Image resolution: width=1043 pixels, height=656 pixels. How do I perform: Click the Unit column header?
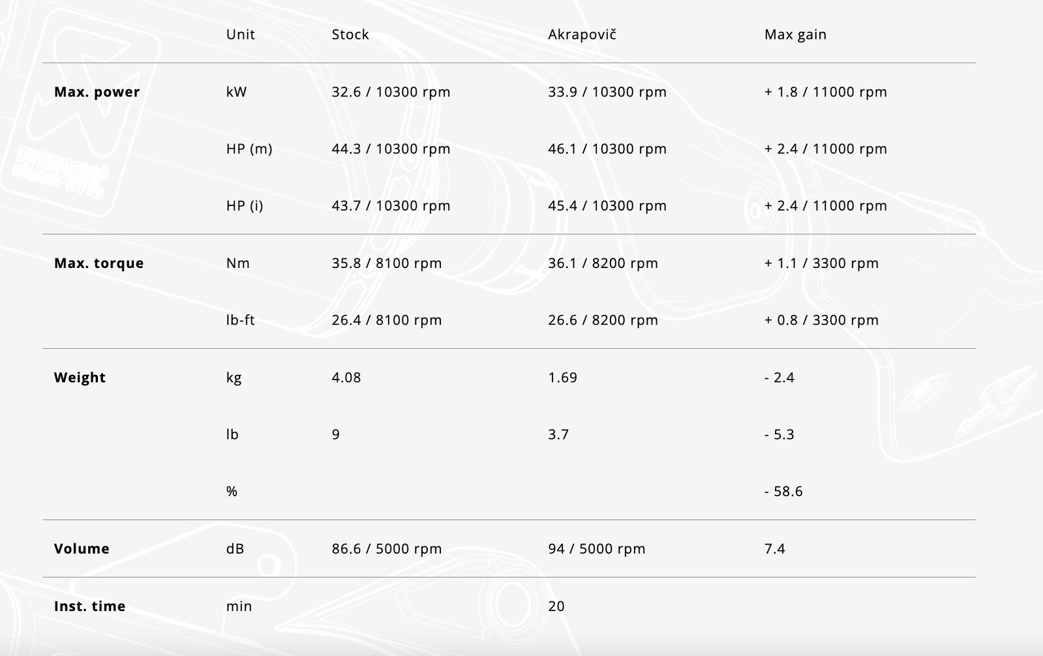pyautogui.click(x=240, y=35)
